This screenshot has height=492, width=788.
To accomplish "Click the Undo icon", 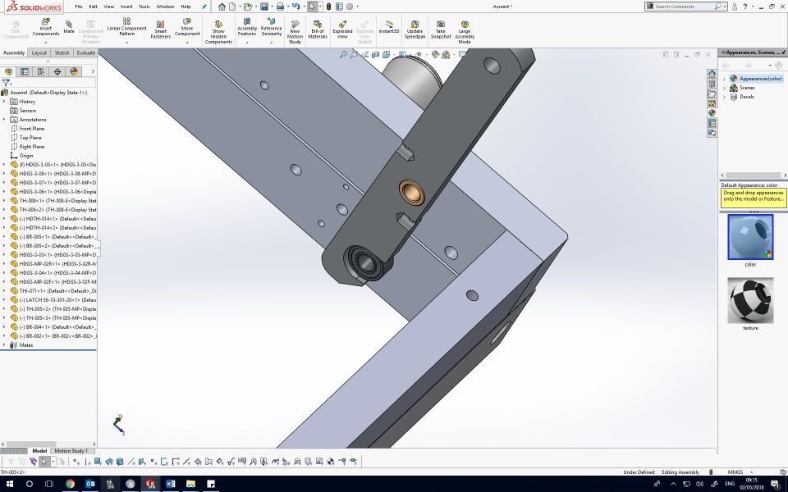I will coord(296,7).
